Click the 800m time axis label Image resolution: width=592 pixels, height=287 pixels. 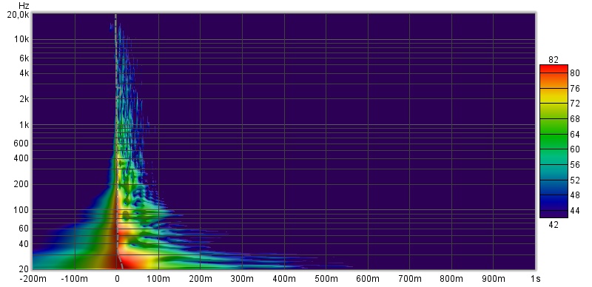coord(451,279)
